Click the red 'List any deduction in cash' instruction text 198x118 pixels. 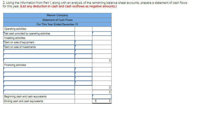pyautogui.click(x=68, y=6)
